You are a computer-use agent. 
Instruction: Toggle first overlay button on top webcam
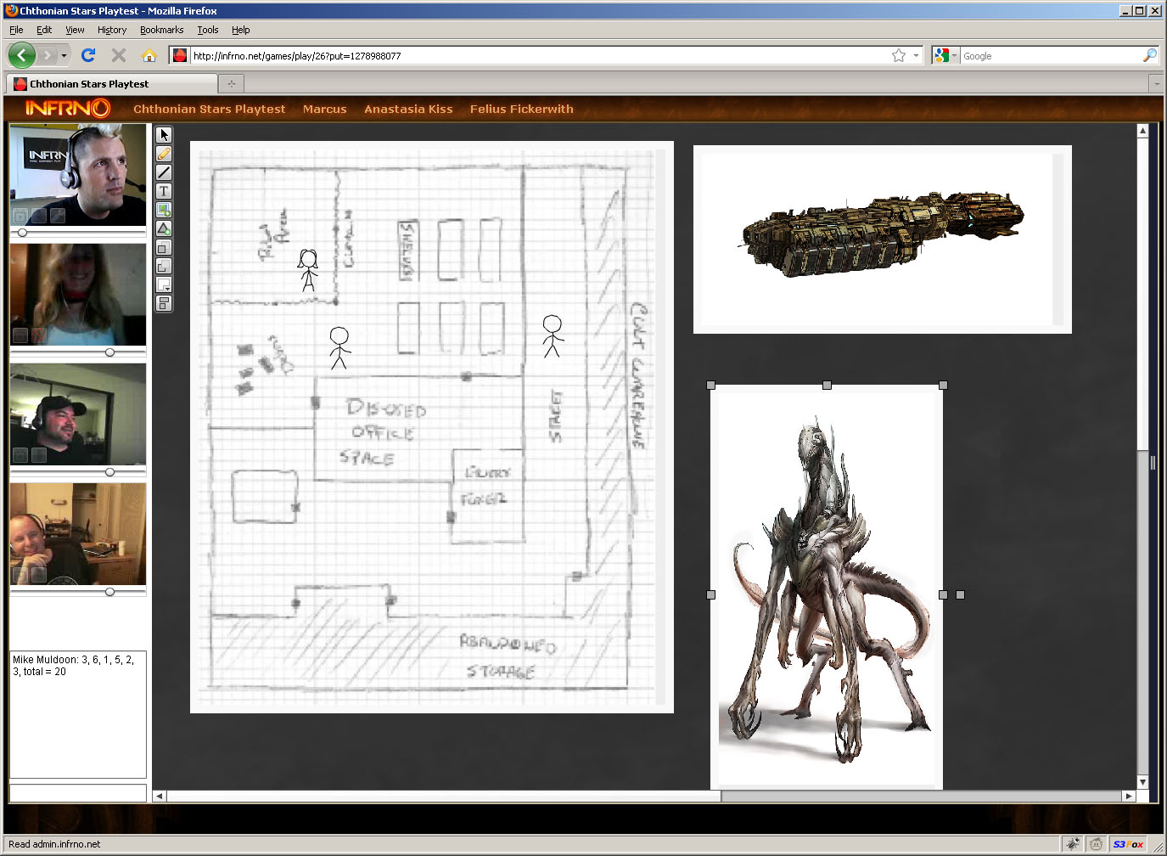tap(20, 216)
